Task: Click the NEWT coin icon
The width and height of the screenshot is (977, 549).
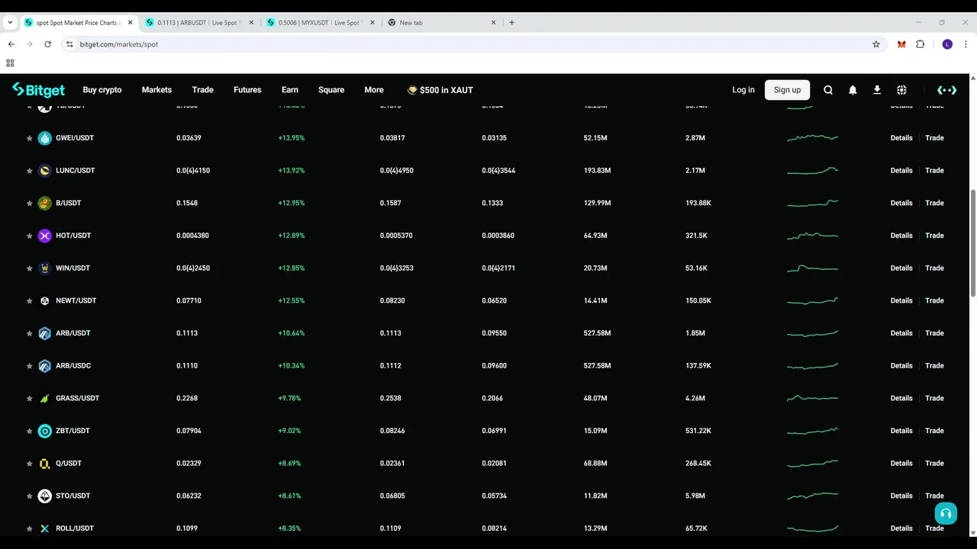Action: (44, 300)
